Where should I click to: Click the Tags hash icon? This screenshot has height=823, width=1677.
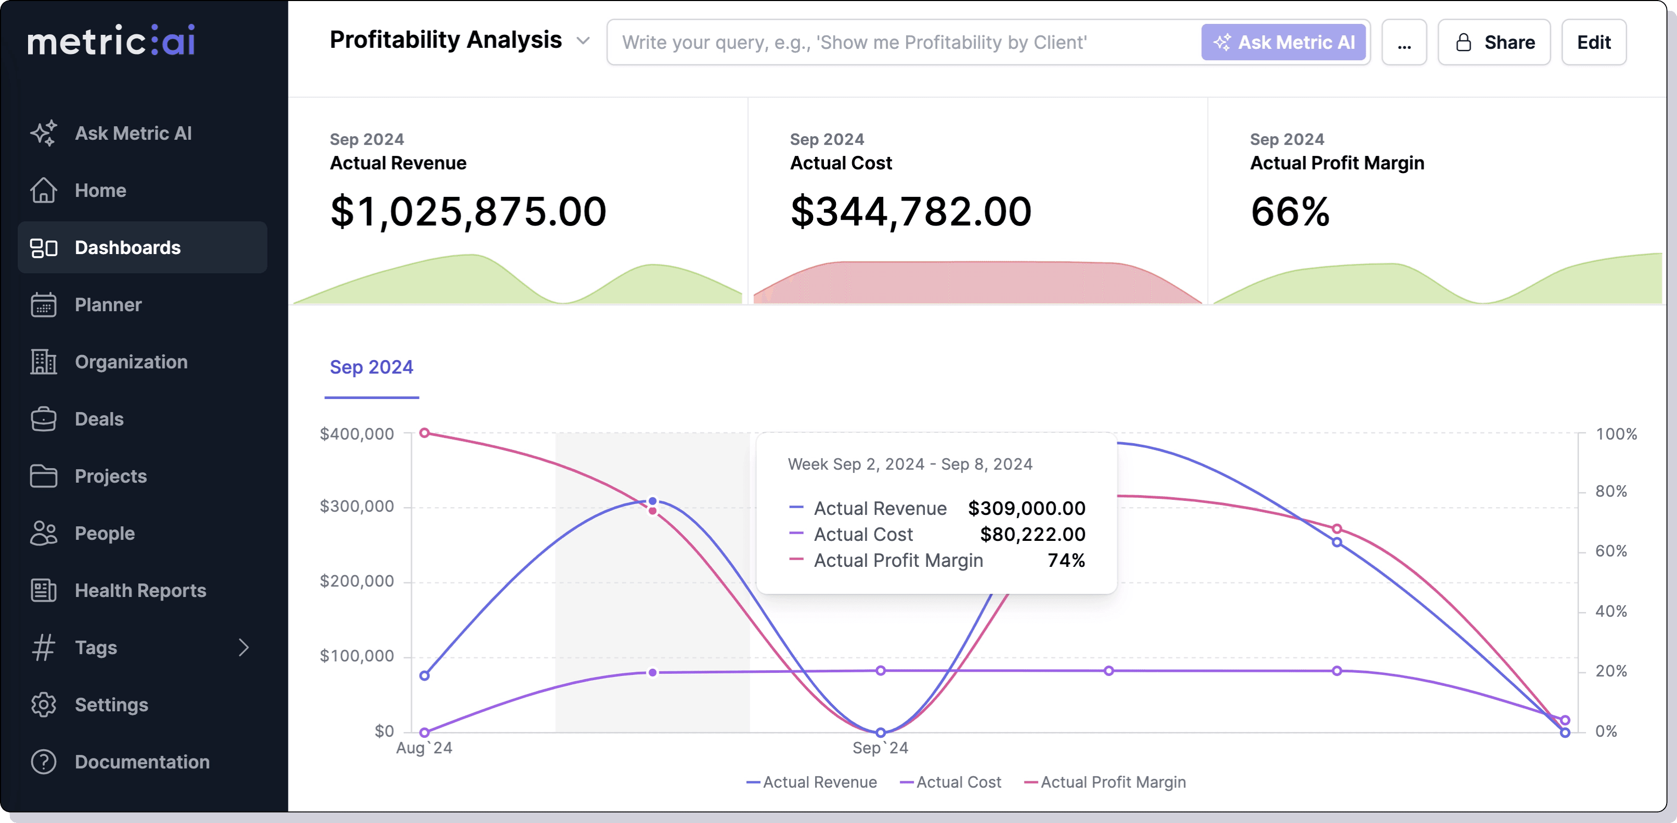(x=44, y=647)
